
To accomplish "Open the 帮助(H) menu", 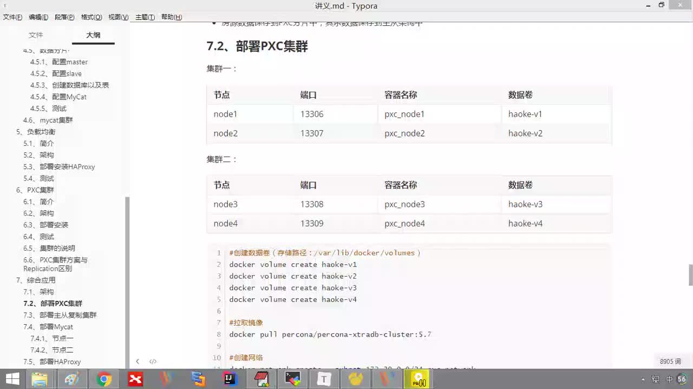I will 172,17.
